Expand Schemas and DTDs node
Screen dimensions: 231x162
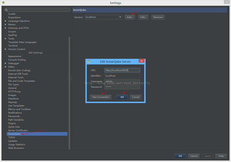[x=6, y=28]
